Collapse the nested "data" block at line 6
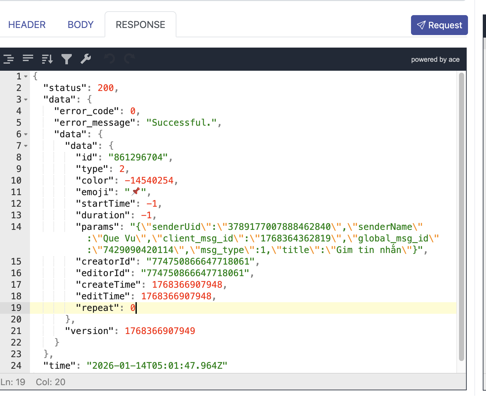 click(x=26, y=134)
